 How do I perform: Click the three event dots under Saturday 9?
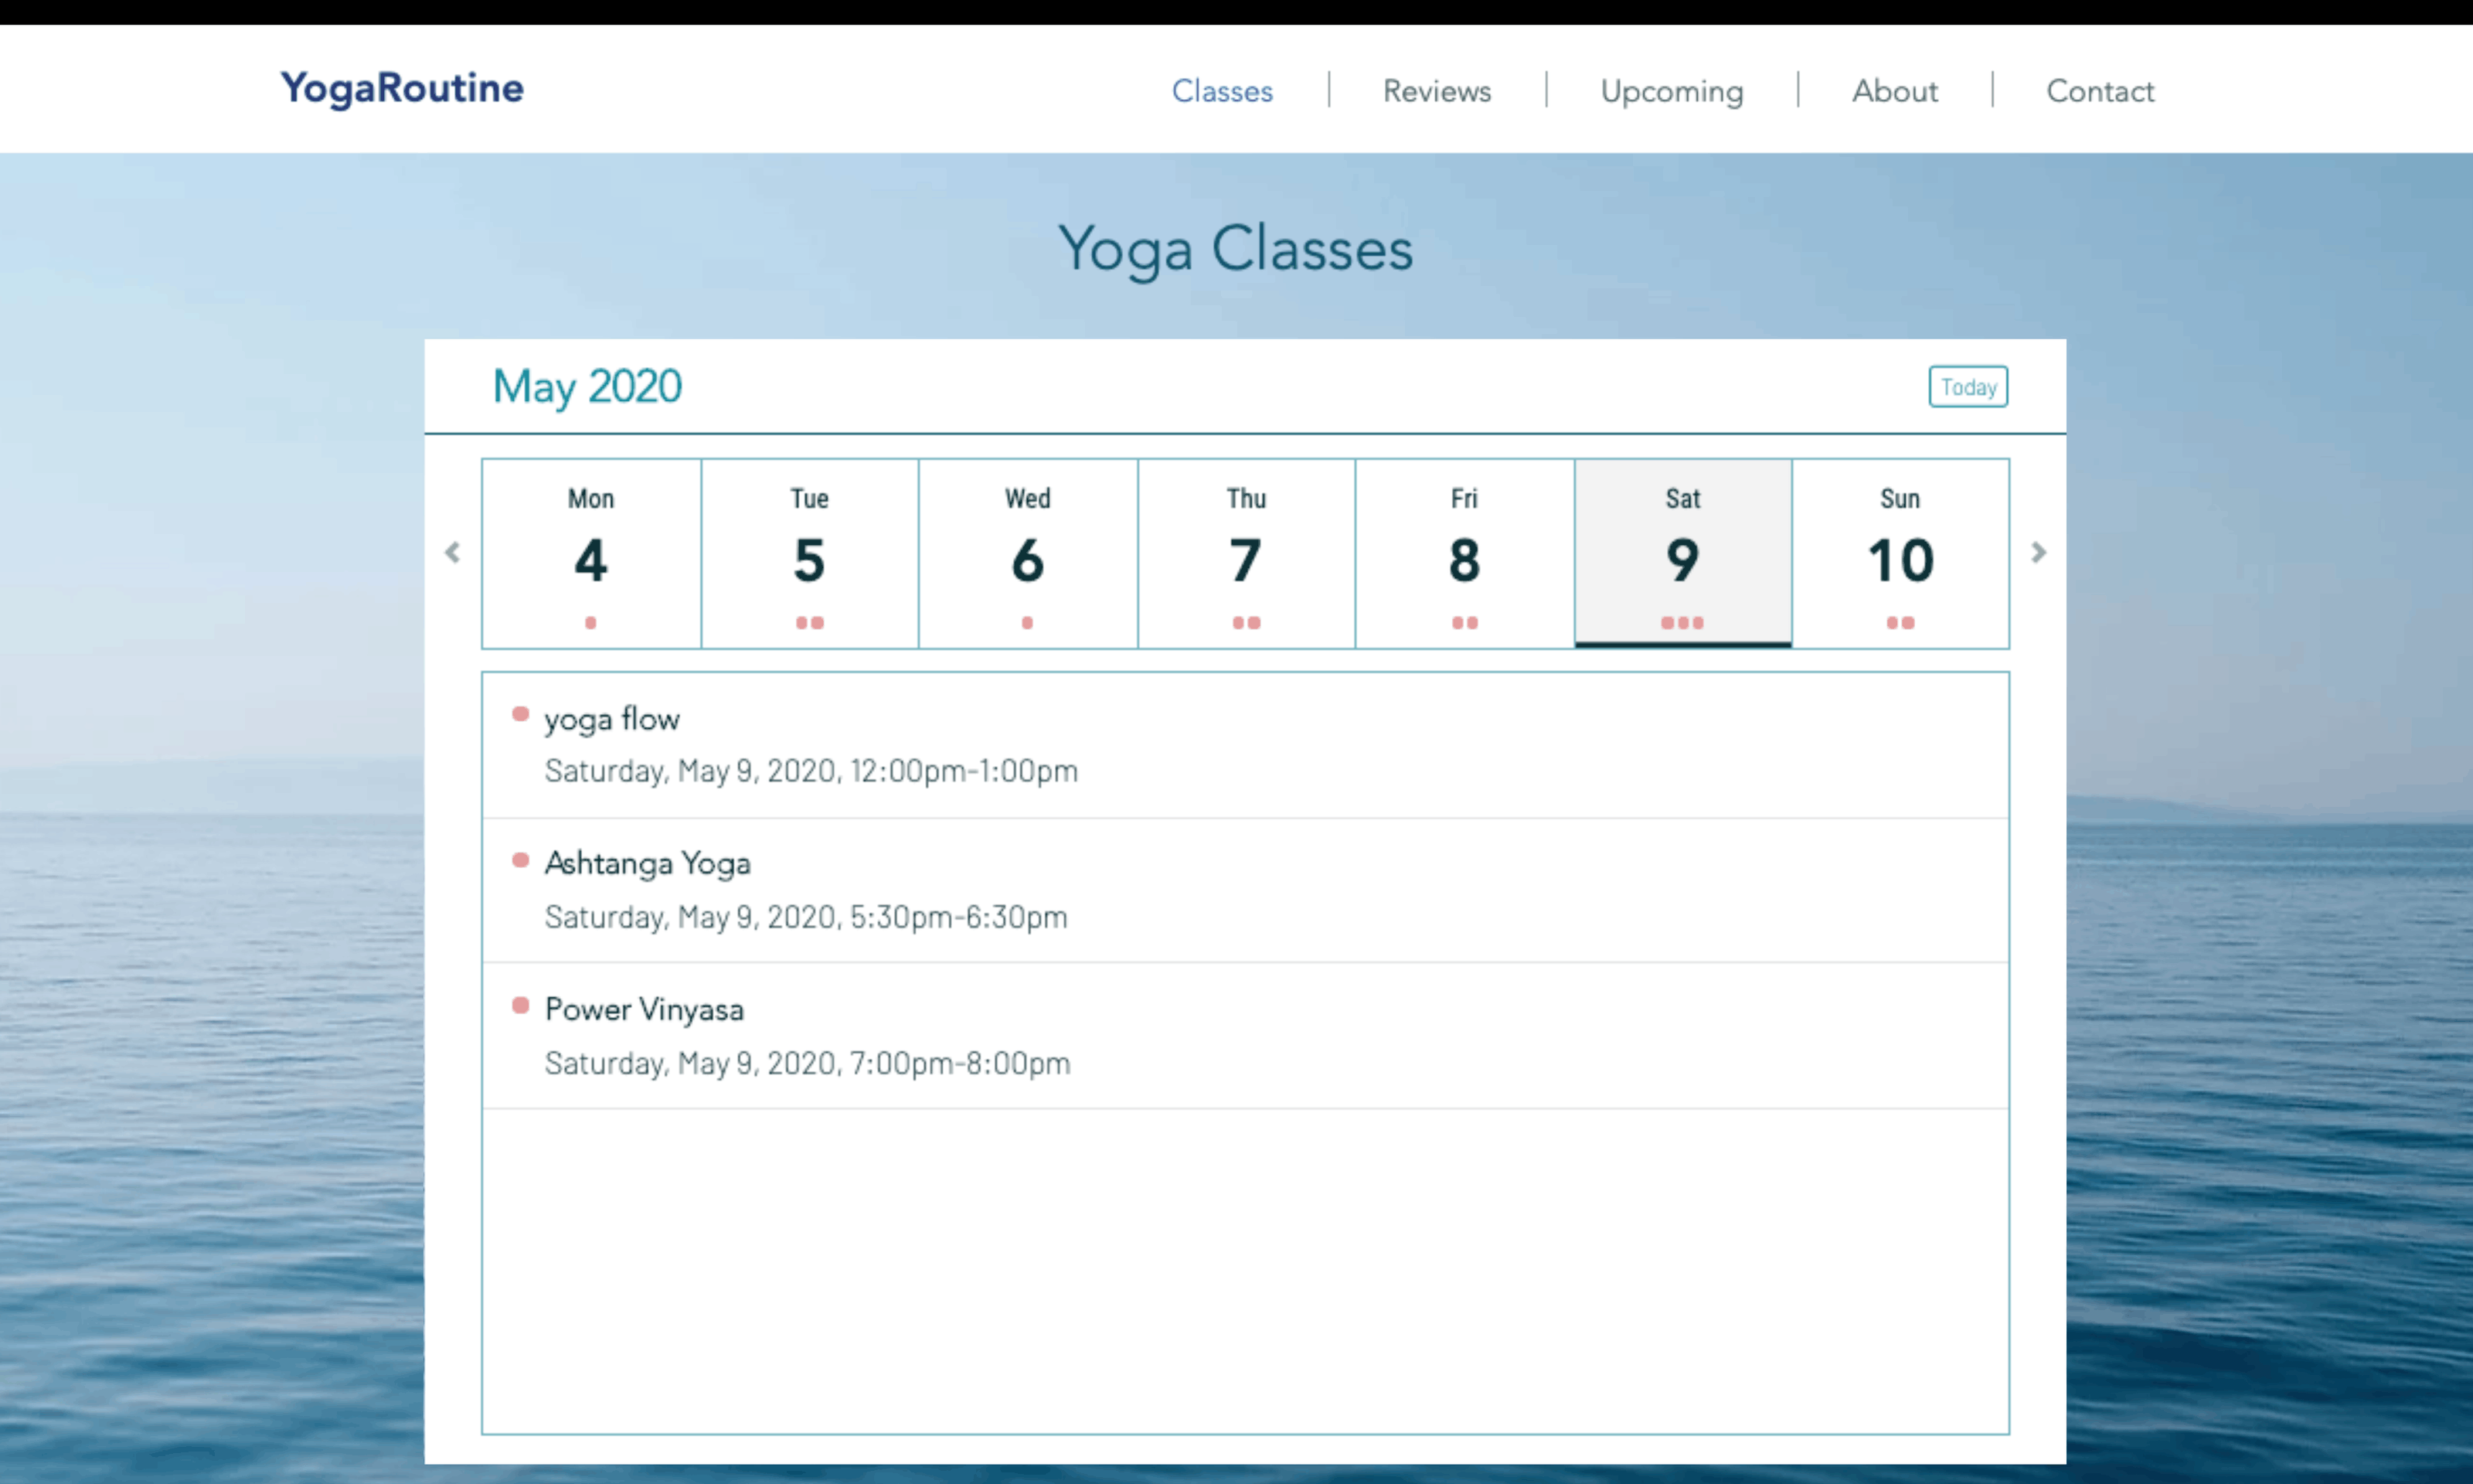tap(1683, 622)
